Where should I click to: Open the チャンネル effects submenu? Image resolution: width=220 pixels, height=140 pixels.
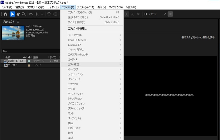tap(92, 84)
